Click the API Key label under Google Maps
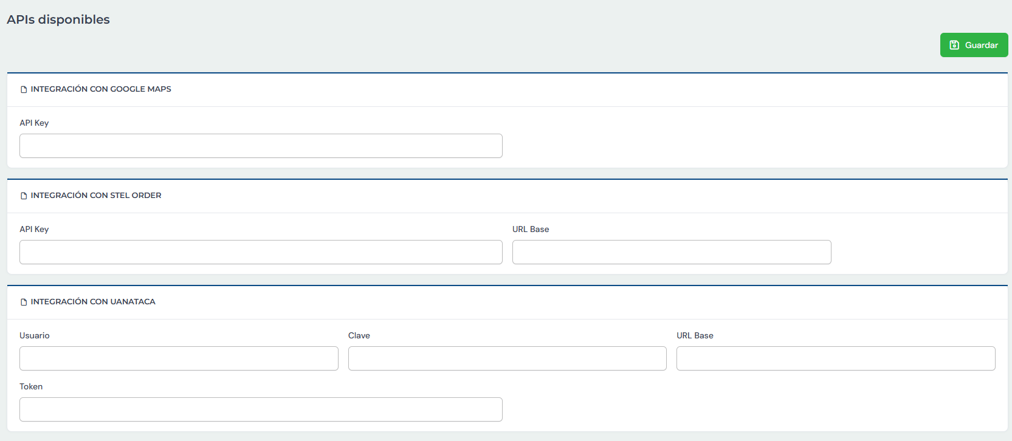Image resolution: width=1012 pixels, height=441 pixels. (x=34, y=123)
